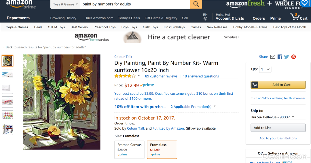Expand the Applicable Promotions dropdown
This screenshot has width=311, height=163.
coord(193,107)
